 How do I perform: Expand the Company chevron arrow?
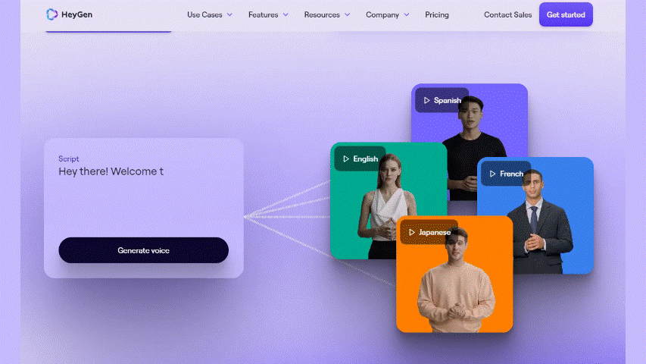pyautogui.click(x=407, y=15)
